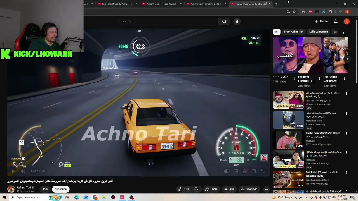This screenshot has width=358, height=201.
Task: Open options for Dar l3erssan video
Action: (x=346, y=173)
